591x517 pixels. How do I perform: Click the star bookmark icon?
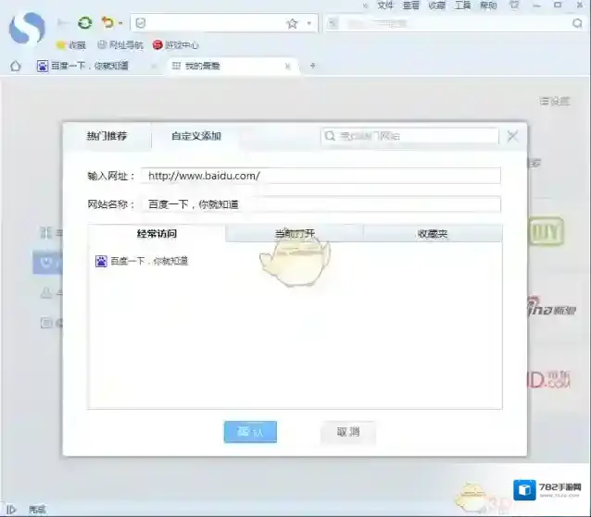click(292, 24)
